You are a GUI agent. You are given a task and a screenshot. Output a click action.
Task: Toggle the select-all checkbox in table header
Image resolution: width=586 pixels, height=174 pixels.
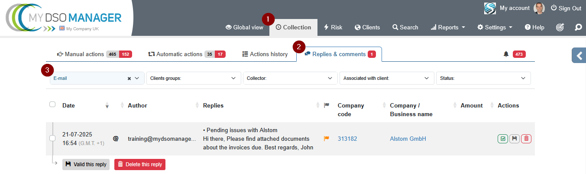coord(52,104)
